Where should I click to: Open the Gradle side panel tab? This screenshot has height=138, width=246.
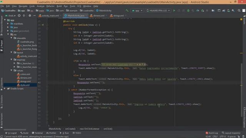[x=244, y=20]
